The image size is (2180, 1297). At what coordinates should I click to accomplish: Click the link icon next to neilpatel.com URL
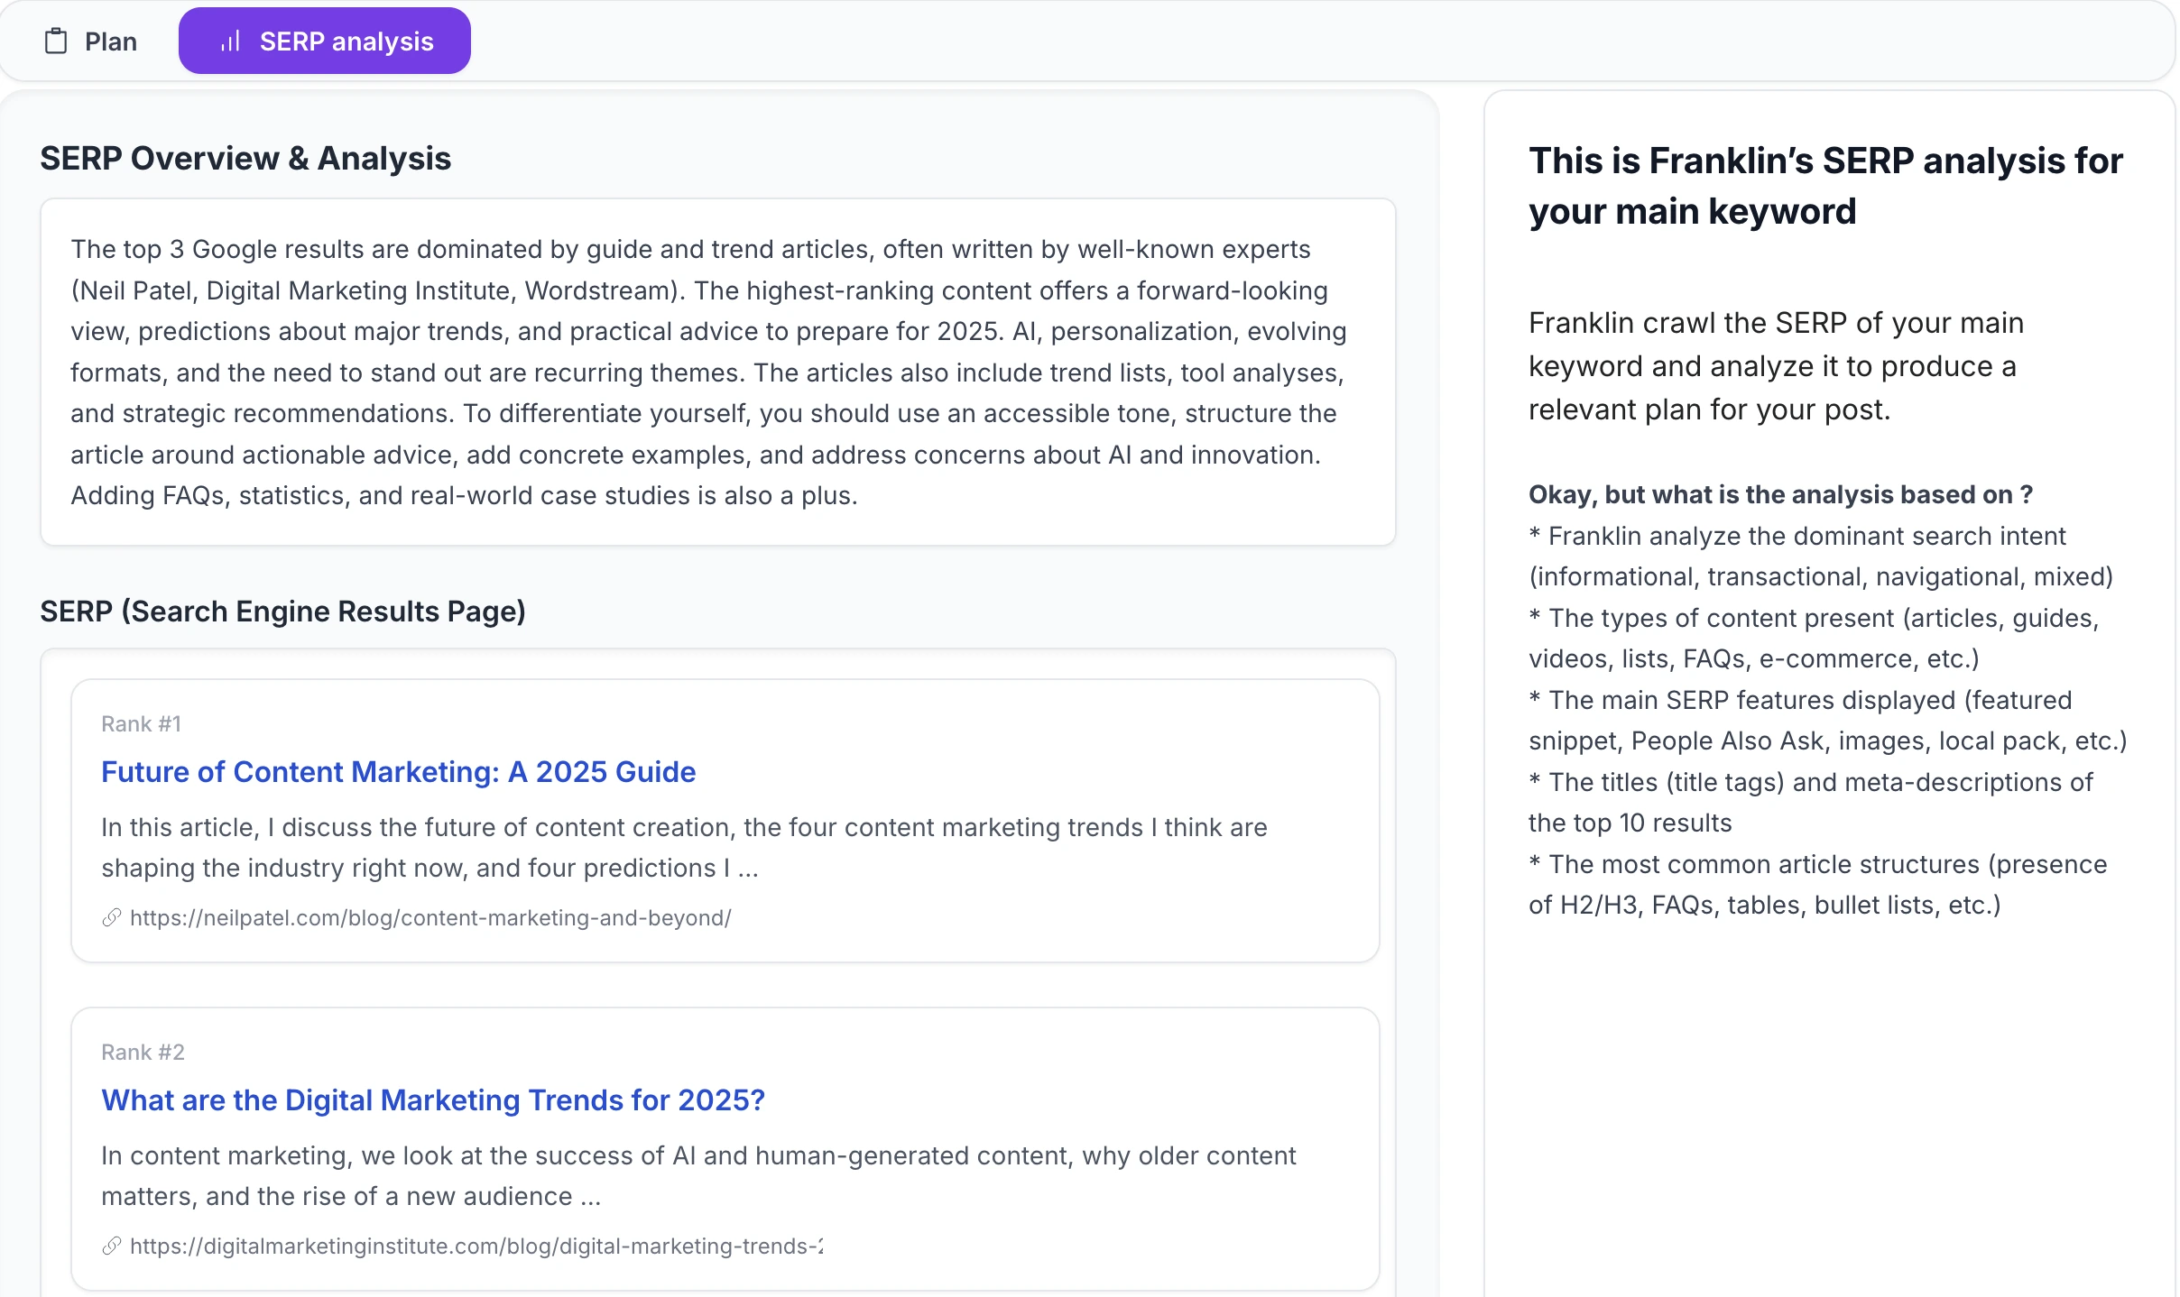pyautogui.click(x=111, y=918)
